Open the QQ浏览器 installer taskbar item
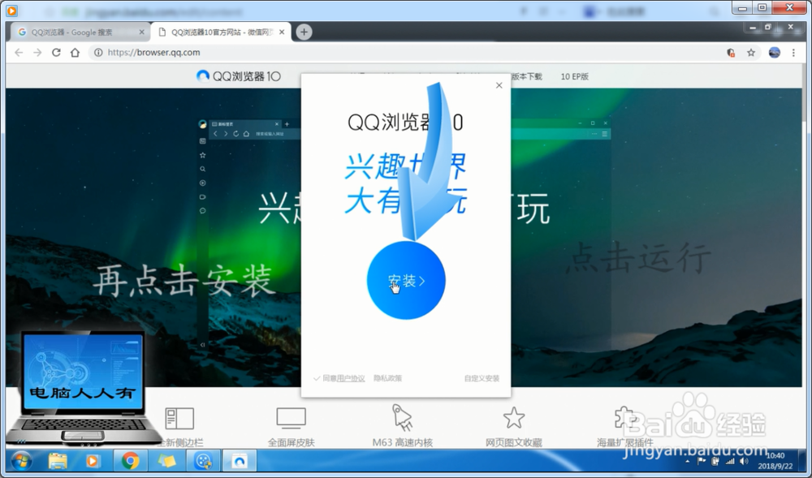This screenshot has width=812, height=478. point(240,460)
